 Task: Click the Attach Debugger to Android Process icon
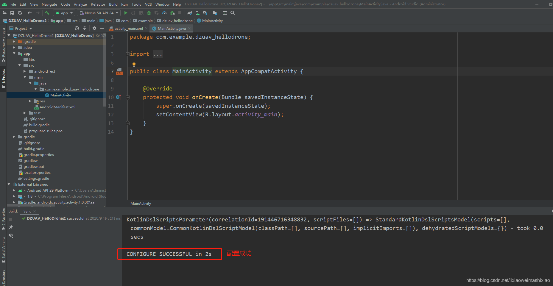pyautogui.click(x=172, y=13)
